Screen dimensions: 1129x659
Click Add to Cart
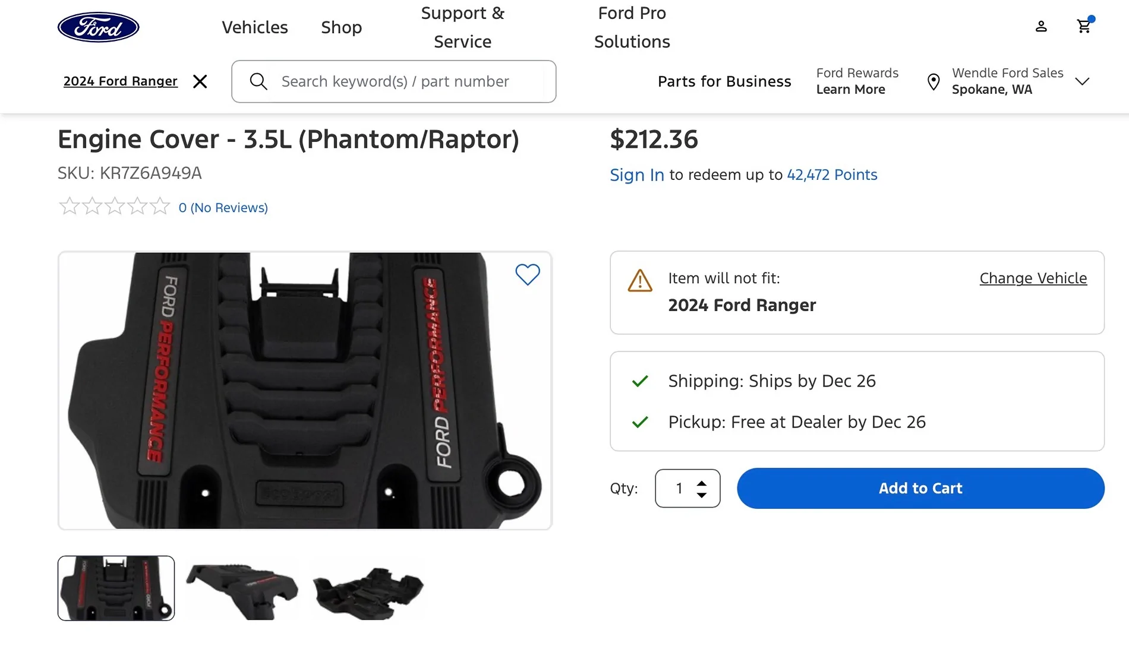coord(920,488)
